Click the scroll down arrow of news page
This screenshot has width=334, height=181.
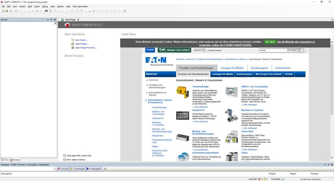332,158
